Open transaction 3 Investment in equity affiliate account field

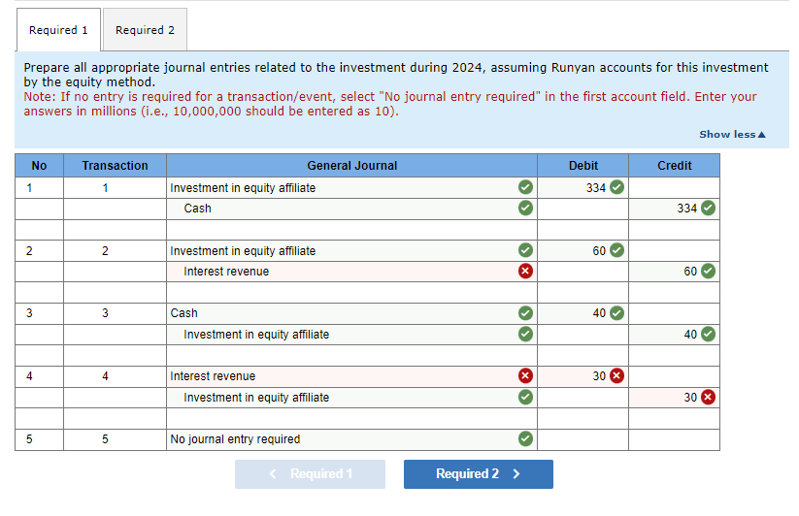tap(351, 335)
